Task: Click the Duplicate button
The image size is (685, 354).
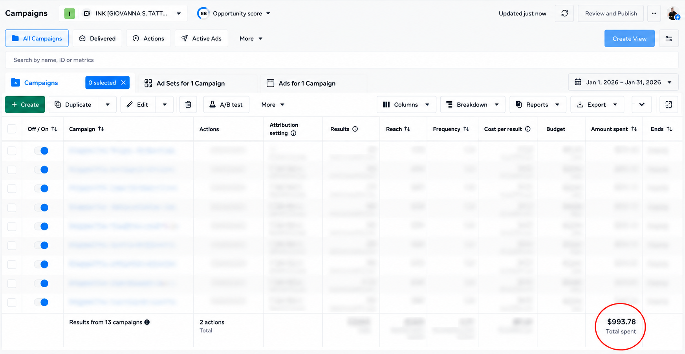Action: [x=74, y=104]
